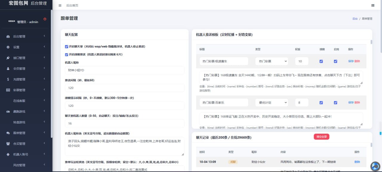Delete the 10-04 13:09 chat record

(x=357, y=162)
